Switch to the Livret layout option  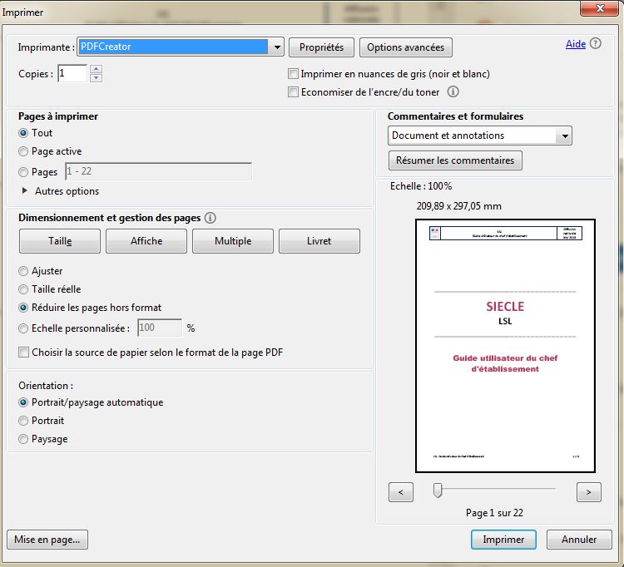coord(319,241)
